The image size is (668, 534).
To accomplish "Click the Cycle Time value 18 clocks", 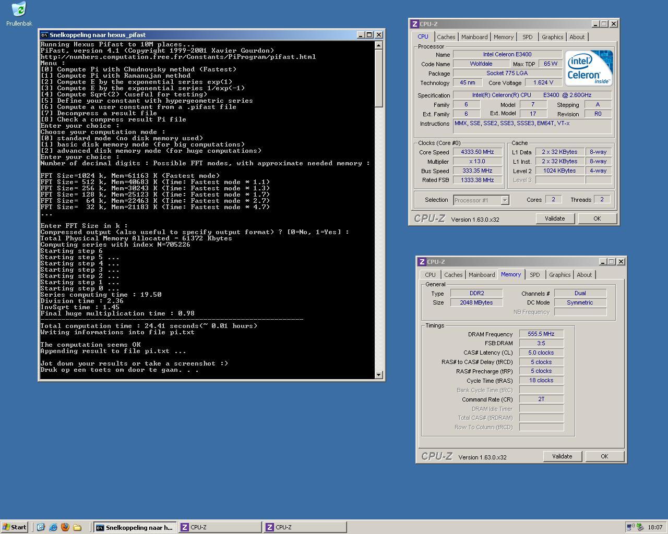I will [541, 381].
